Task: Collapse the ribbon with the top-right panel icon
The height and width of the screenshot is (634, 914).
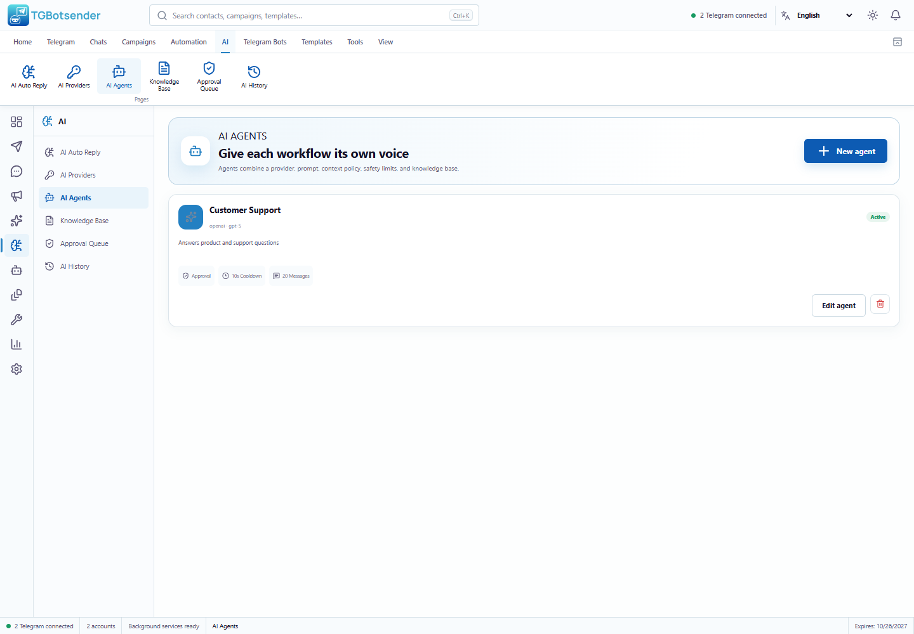Action: click(x=897, y=42)
